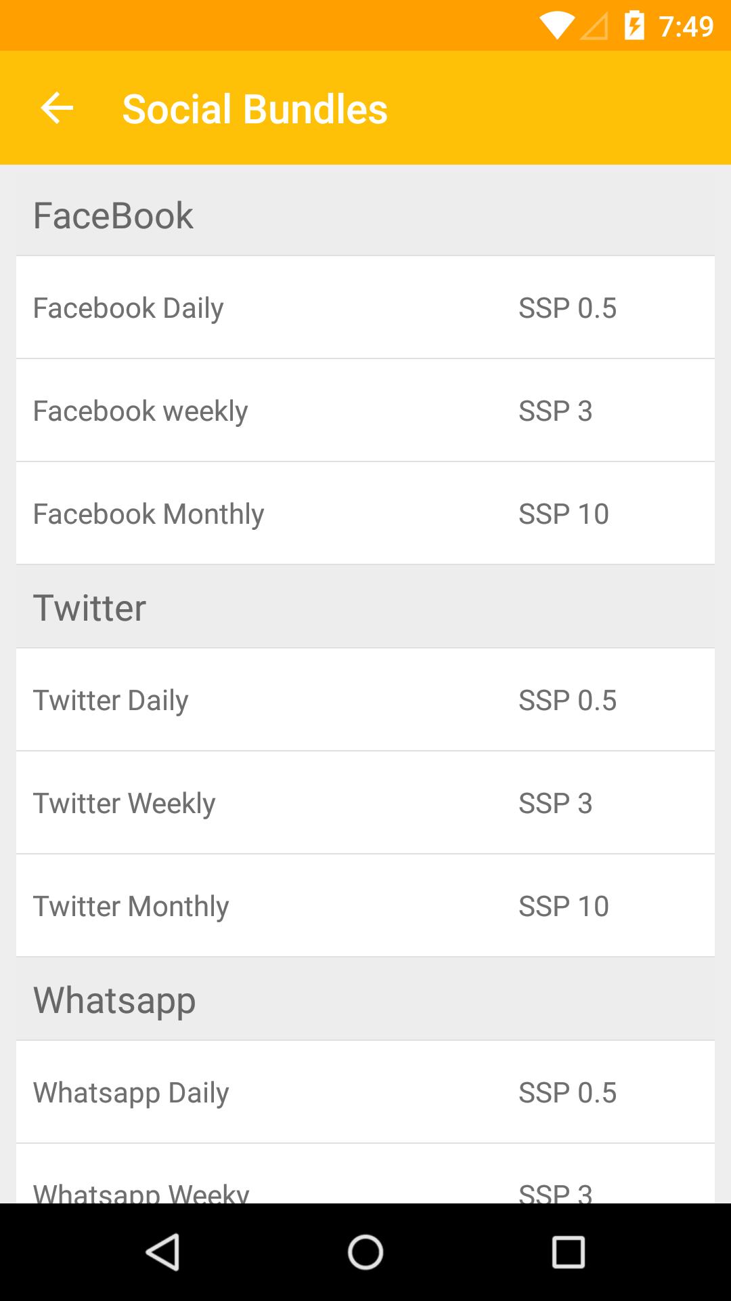The width and height of the screenshot is (731, 1301).
Task: Select the Whatsapp Daily bundle
Action: pyautogui.click(x=365, y=1092)
